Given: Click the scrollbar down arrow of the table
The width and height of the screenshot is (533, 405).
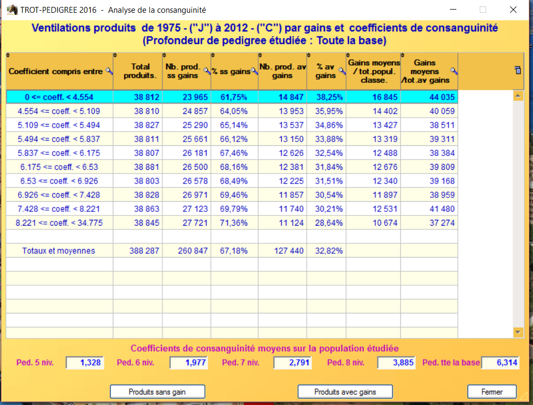Looking at the screenshot, I should coord(518,332).
